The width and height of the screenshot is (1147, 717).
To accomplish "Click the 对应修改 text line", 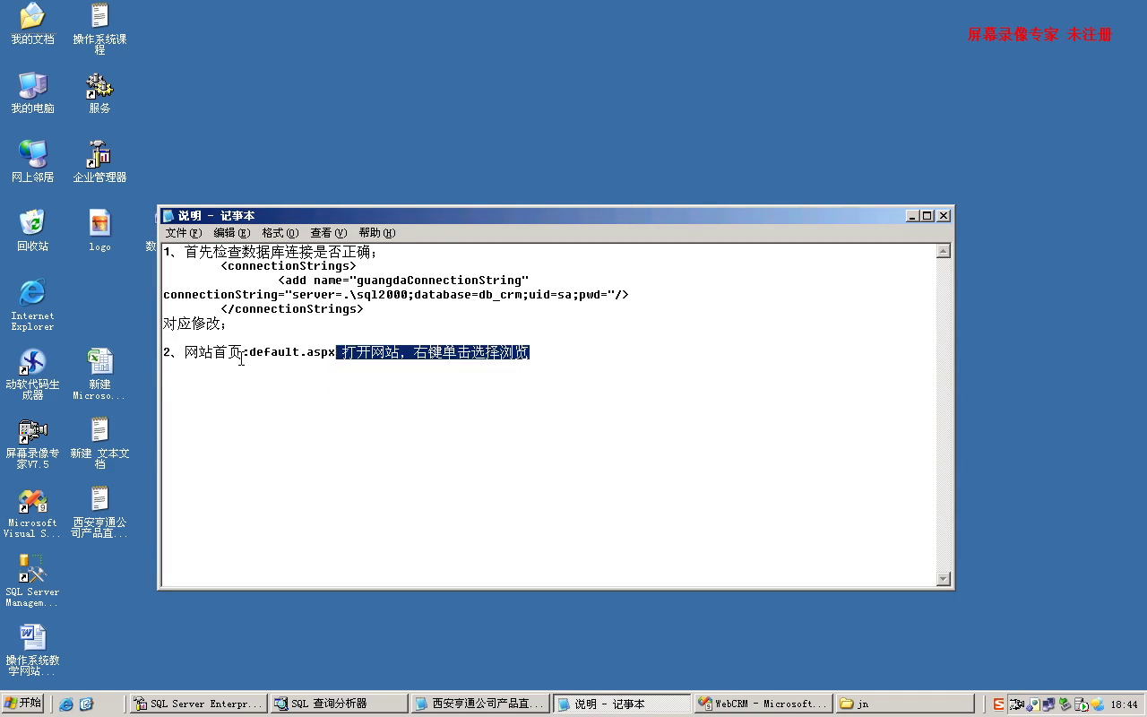I will [195, 324].
